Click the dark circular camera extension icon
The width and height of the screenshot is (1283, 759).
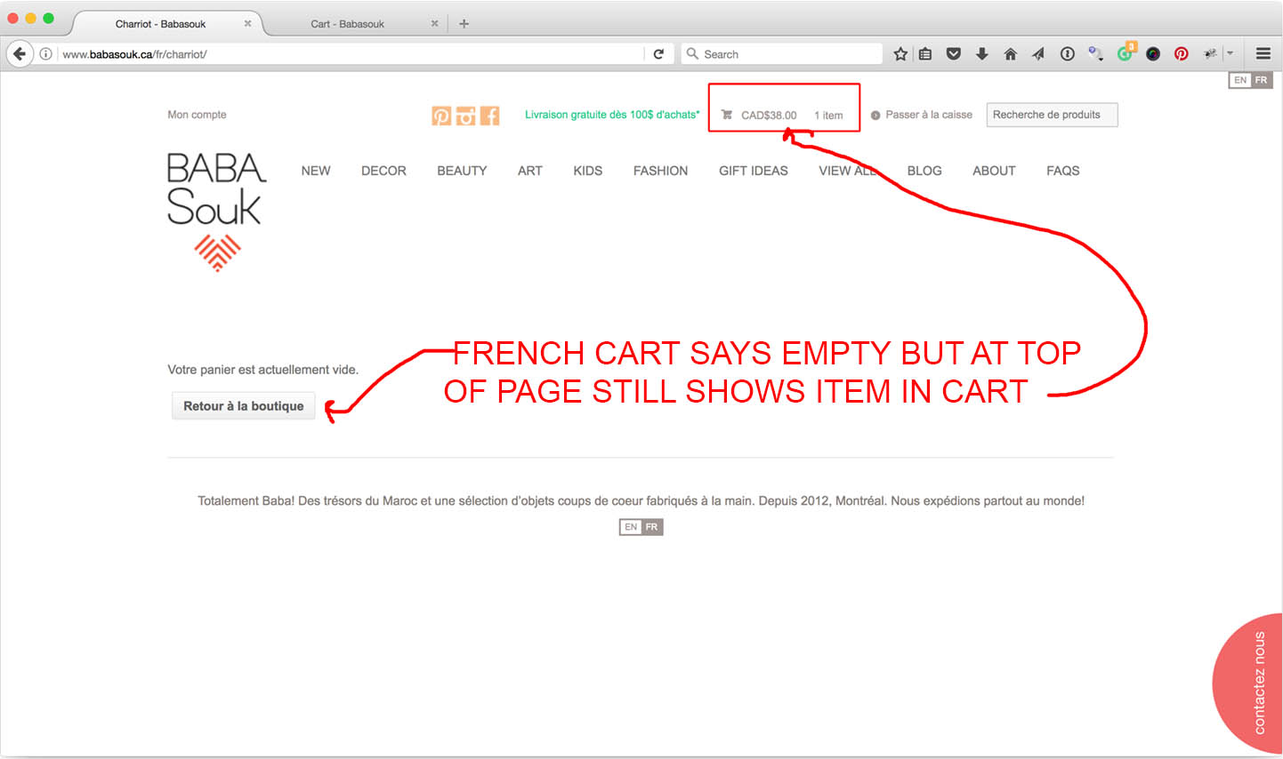click(x=1153, y=54)
